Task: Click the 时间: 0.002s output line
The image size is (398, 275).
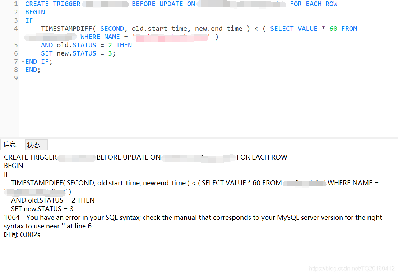Action: coord(22,235)
